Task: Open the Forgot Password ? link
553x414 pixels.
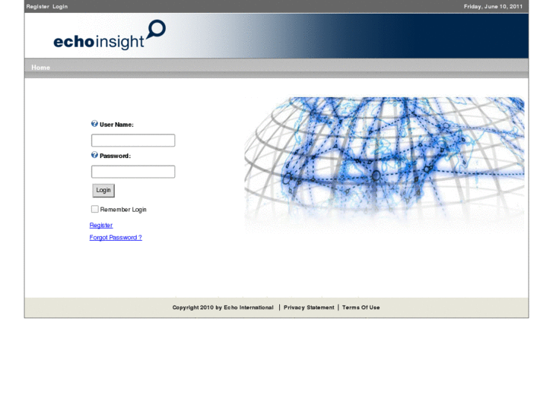Action: coord(116,238)
